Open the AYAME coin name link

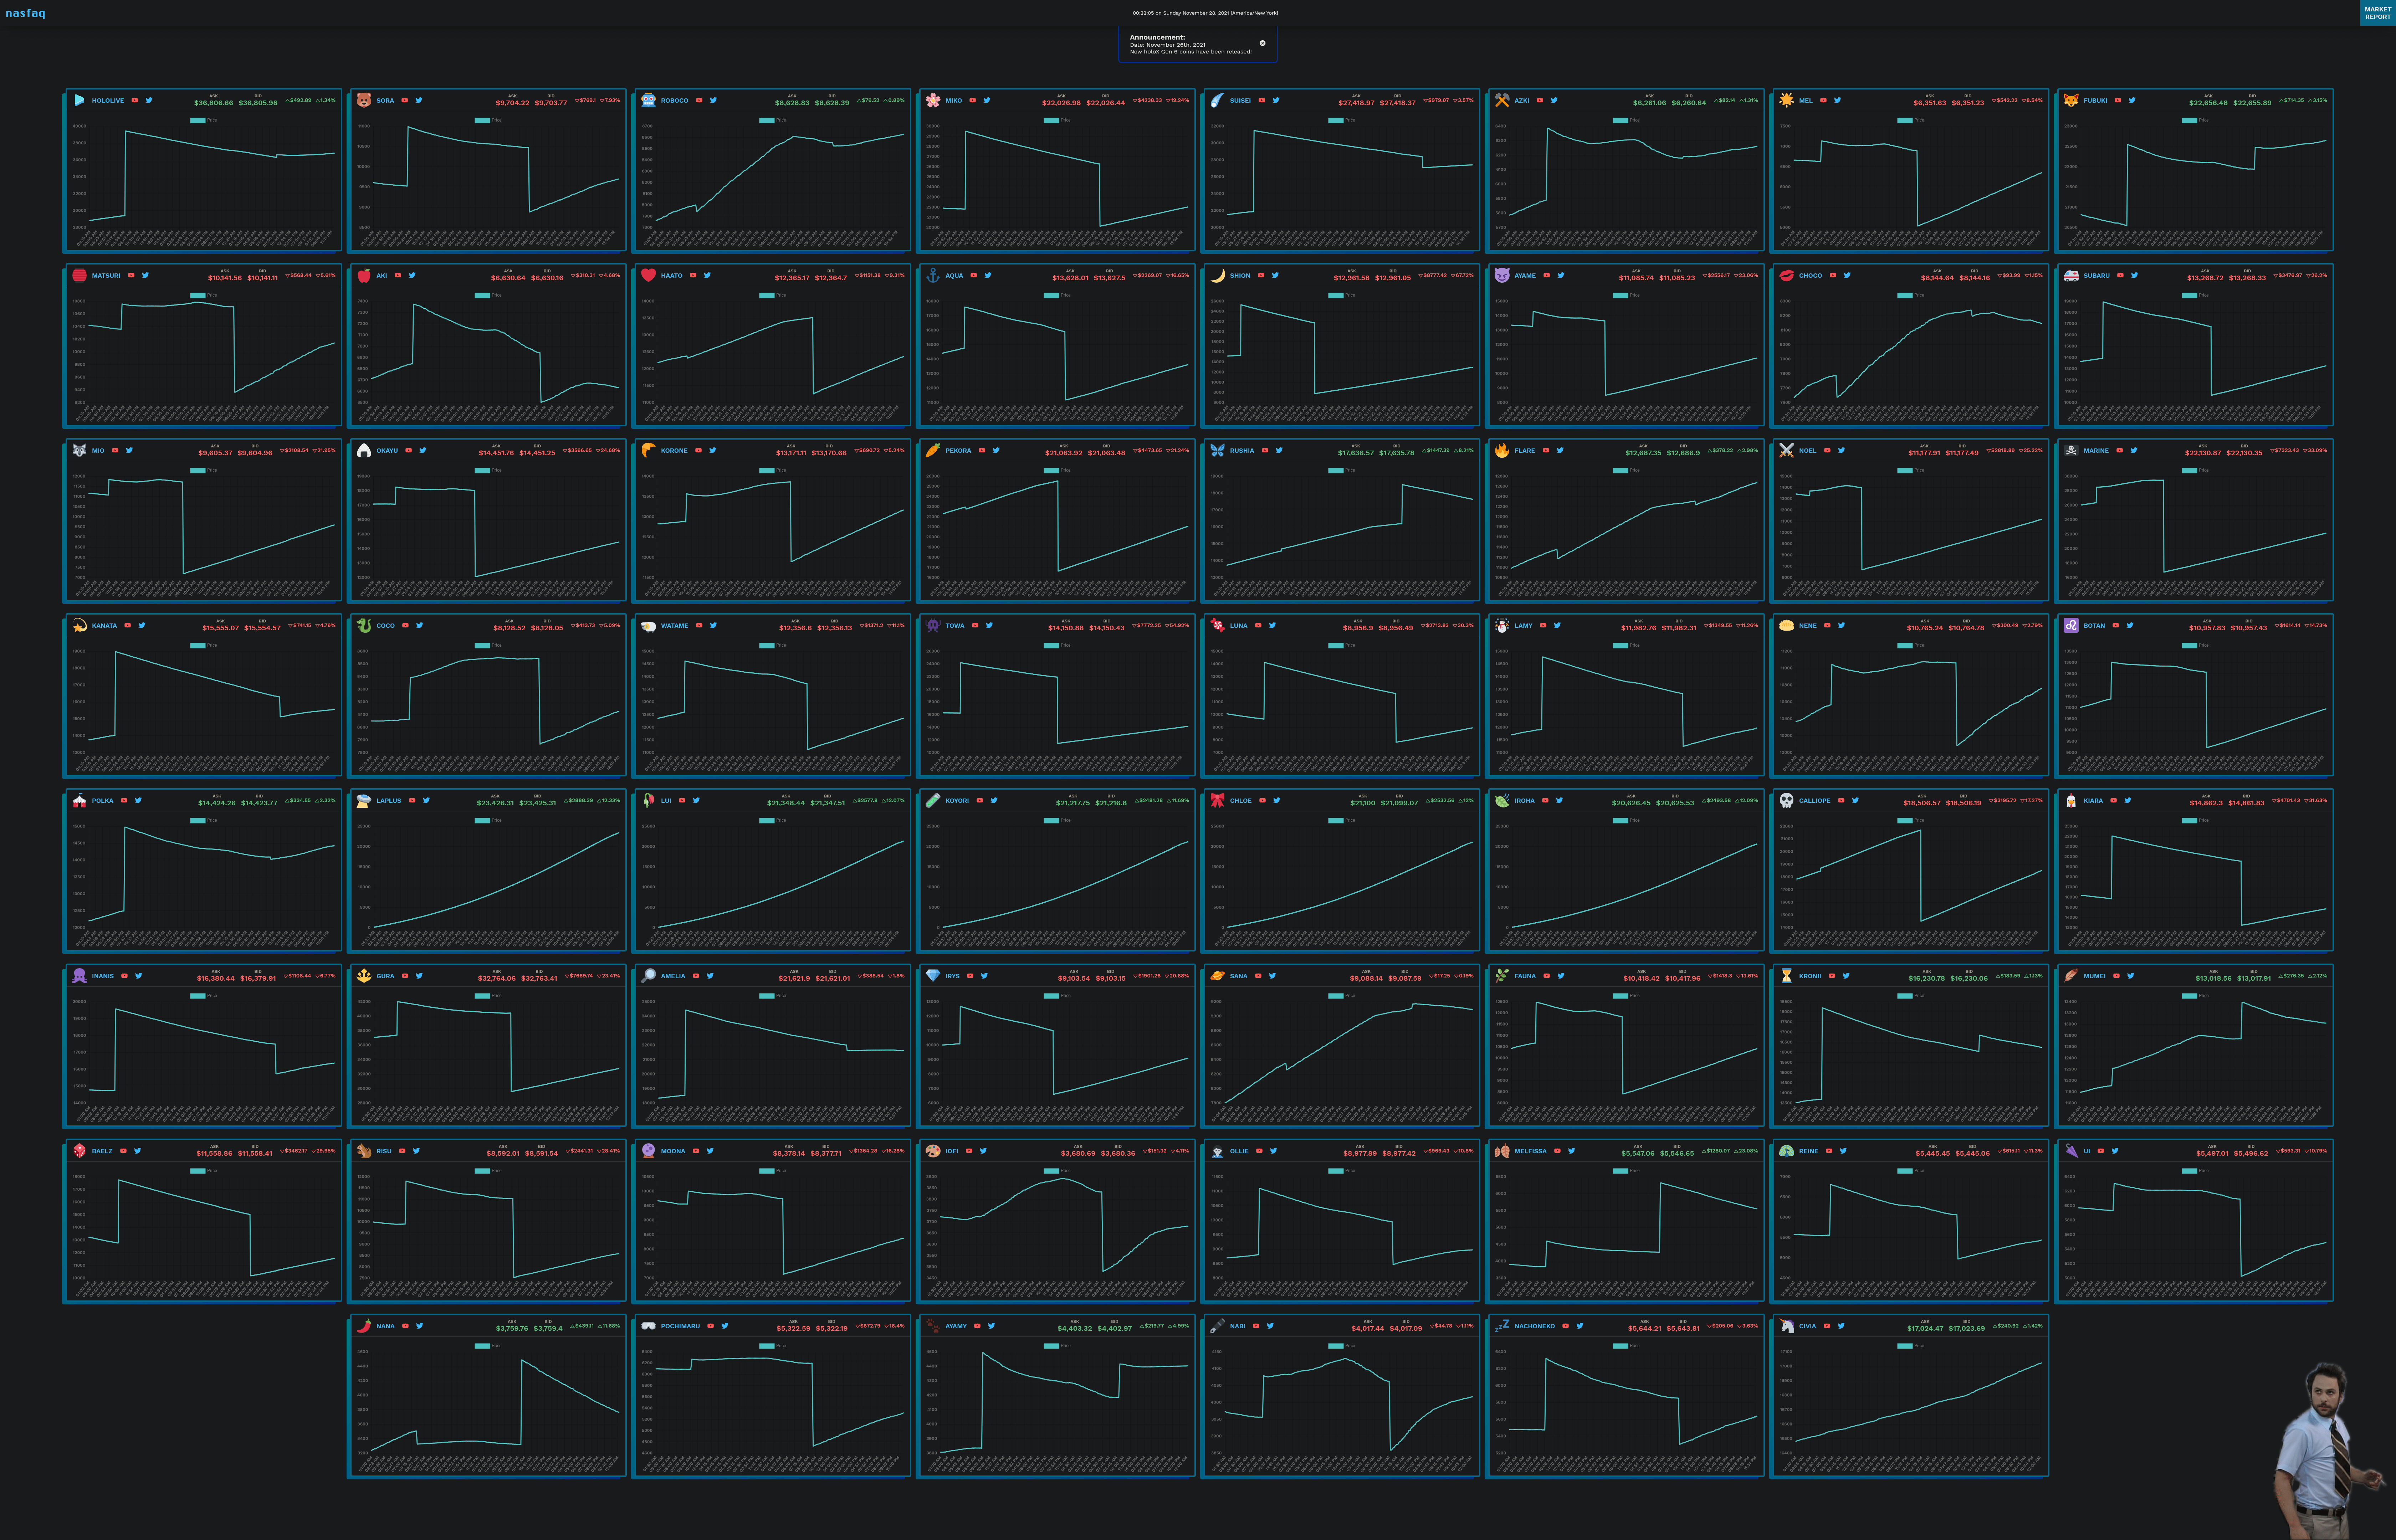1525,275
